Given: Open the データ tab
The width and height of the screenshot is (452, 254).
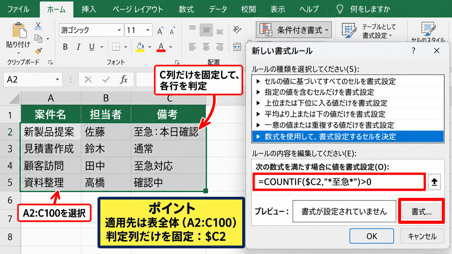Looking at the screenshot, I should tap(218, 9).
